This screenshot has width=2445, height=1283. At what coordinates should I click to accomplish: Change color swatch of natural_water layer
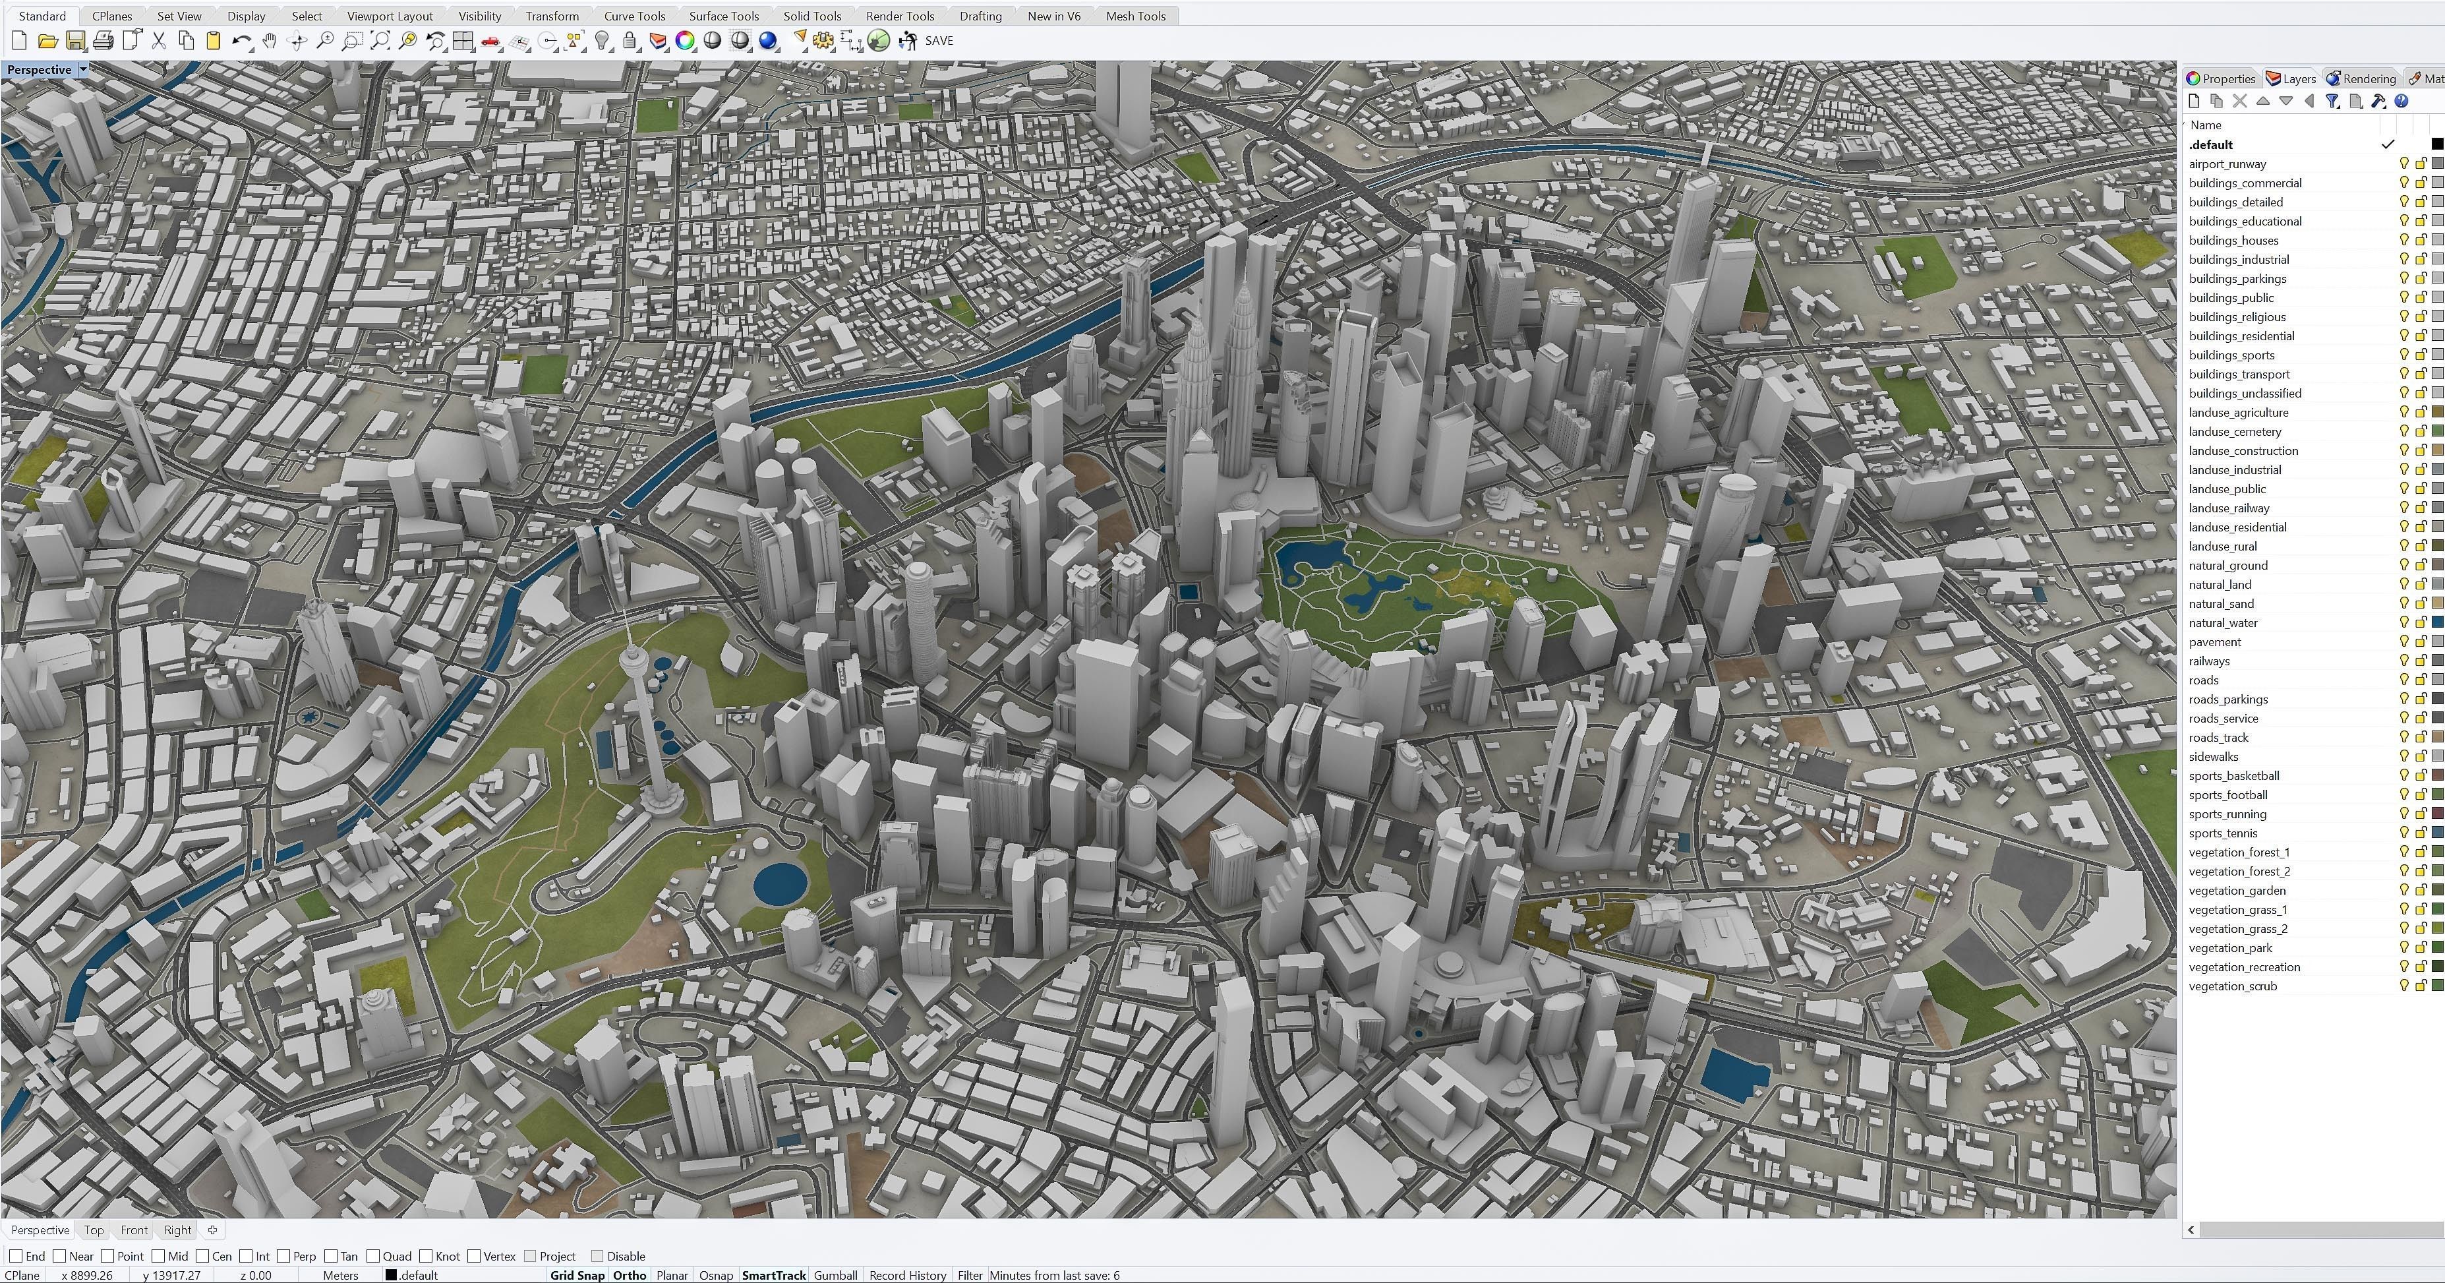point(2437,622)
